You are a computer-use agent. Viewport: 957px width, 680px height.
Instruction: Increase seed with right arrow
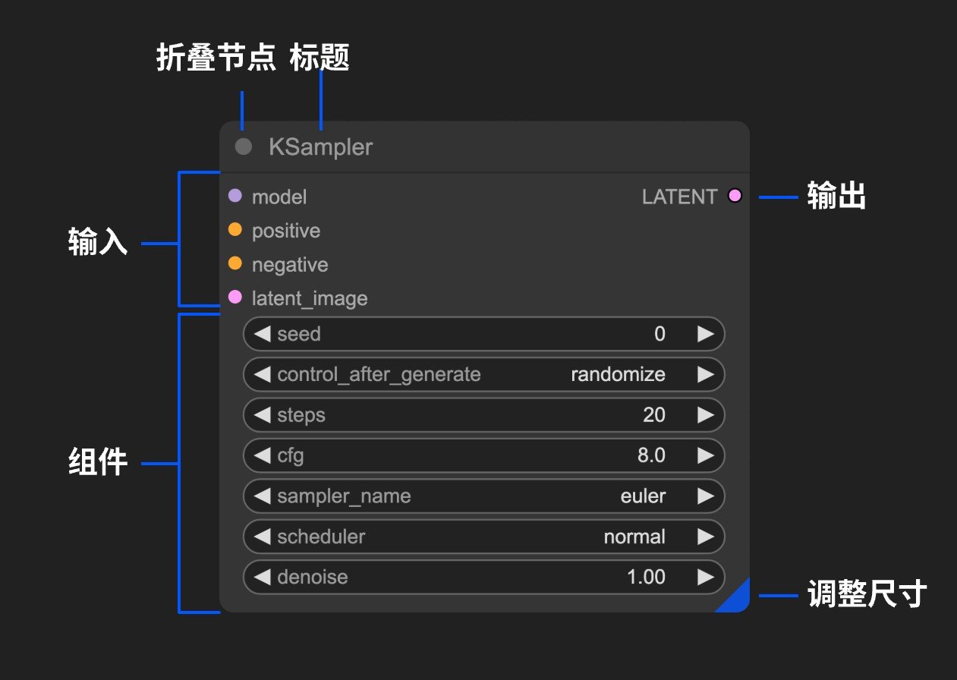click(x=706, y=334)
